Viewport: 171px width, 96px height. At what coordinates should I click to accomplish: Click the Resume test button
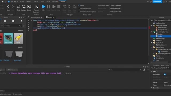(53, 7)
